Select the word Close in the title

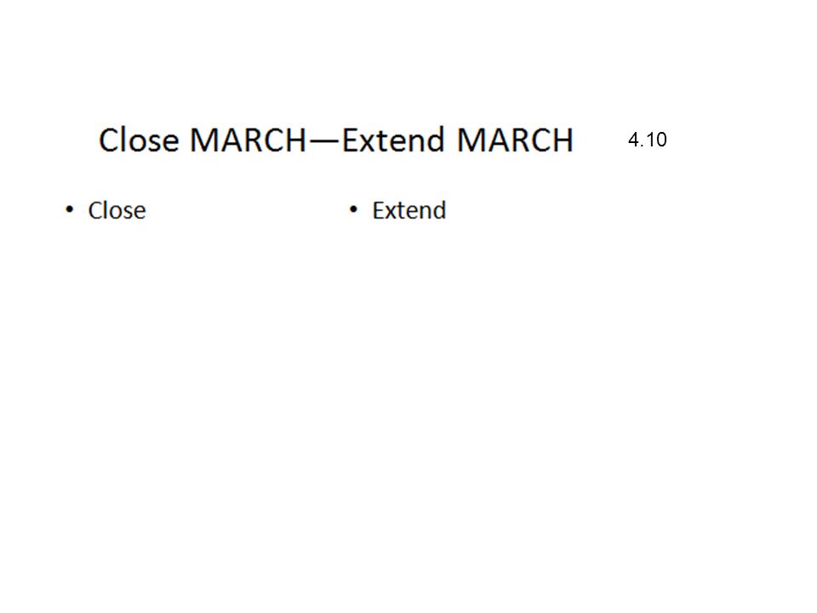pos(139,140)
